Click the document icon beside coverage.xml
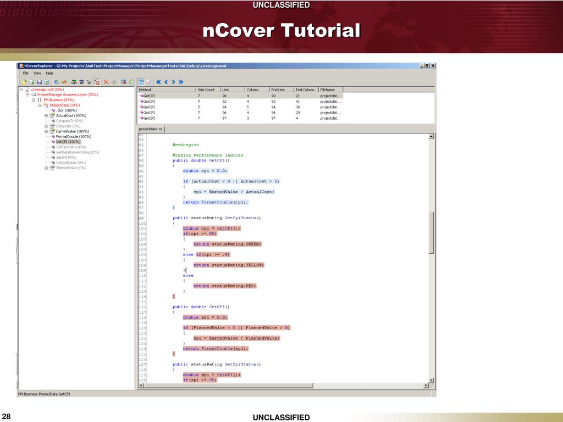Image resolution: width=563 pixels, height=422 pixels. [x=27, y=90]
